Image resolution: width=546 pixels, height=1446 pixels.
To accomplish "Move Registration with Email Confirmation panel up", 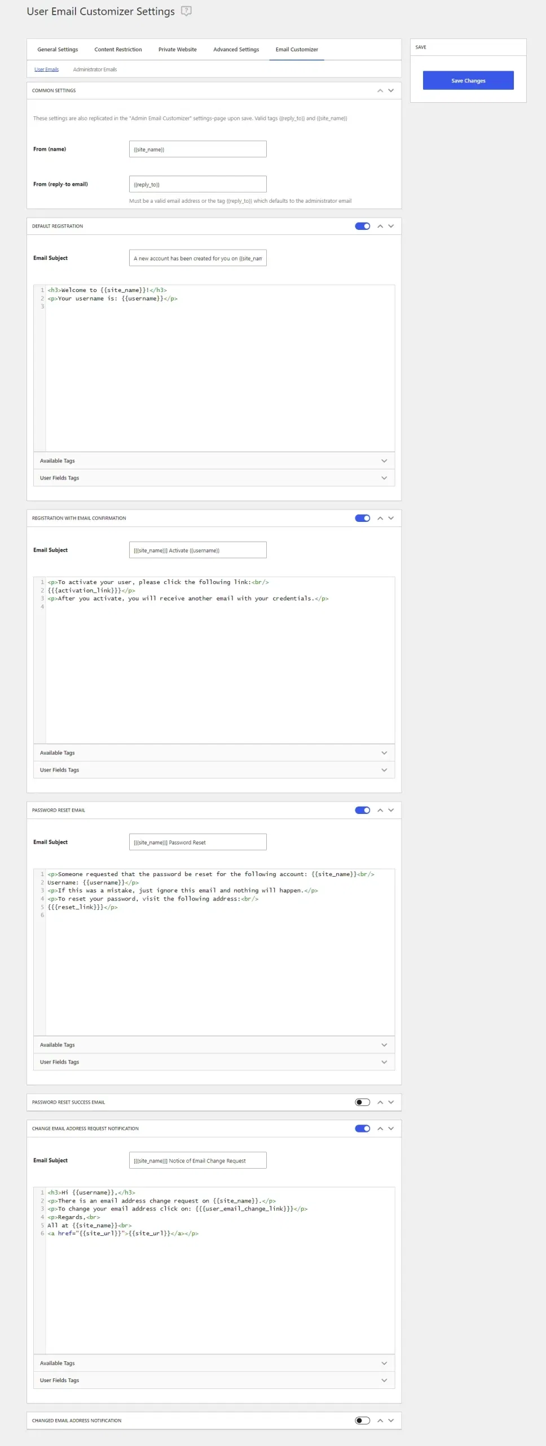I will [x=380, y=519].
